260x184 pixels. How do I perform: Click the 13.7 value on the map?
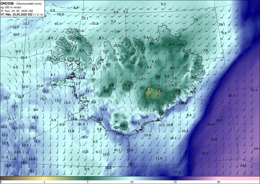[x=131, y=164]
